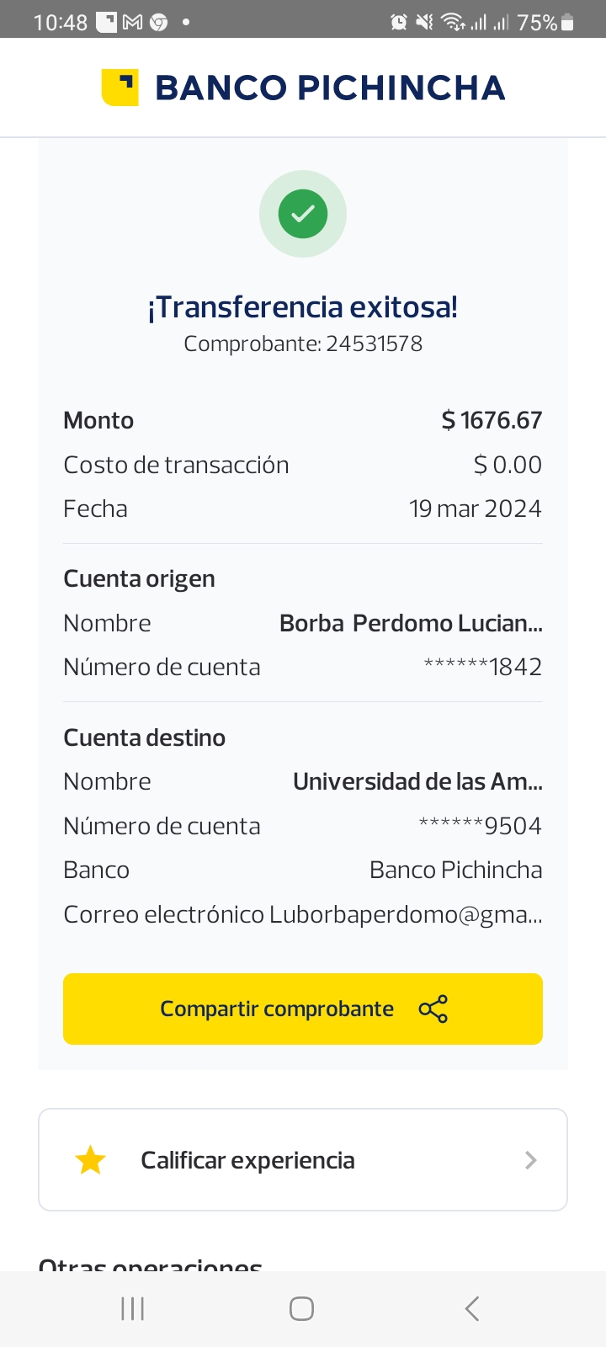This screenshot has width=606, height=1347.
Task: Tap the Wi-Fi signal status icon
Action: [453, 22]
